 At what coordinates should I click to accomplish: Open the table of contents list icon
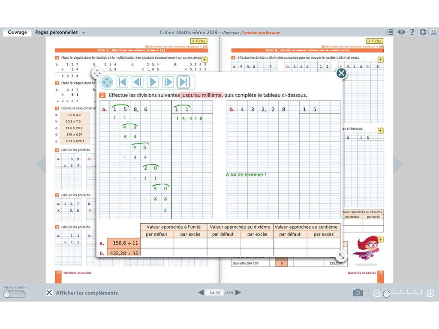[390, 32]
